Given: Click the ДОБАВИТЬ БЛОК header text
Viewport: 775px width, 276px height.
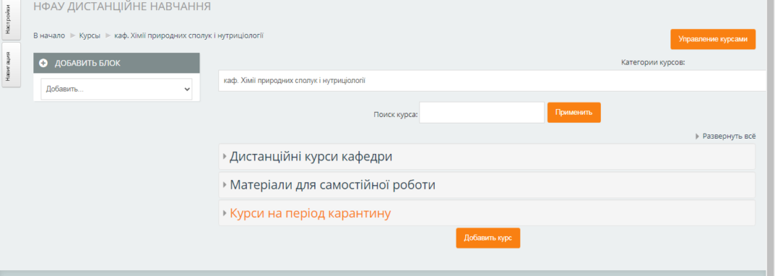Looking at the screenshot, I should (x=88, y=63).
